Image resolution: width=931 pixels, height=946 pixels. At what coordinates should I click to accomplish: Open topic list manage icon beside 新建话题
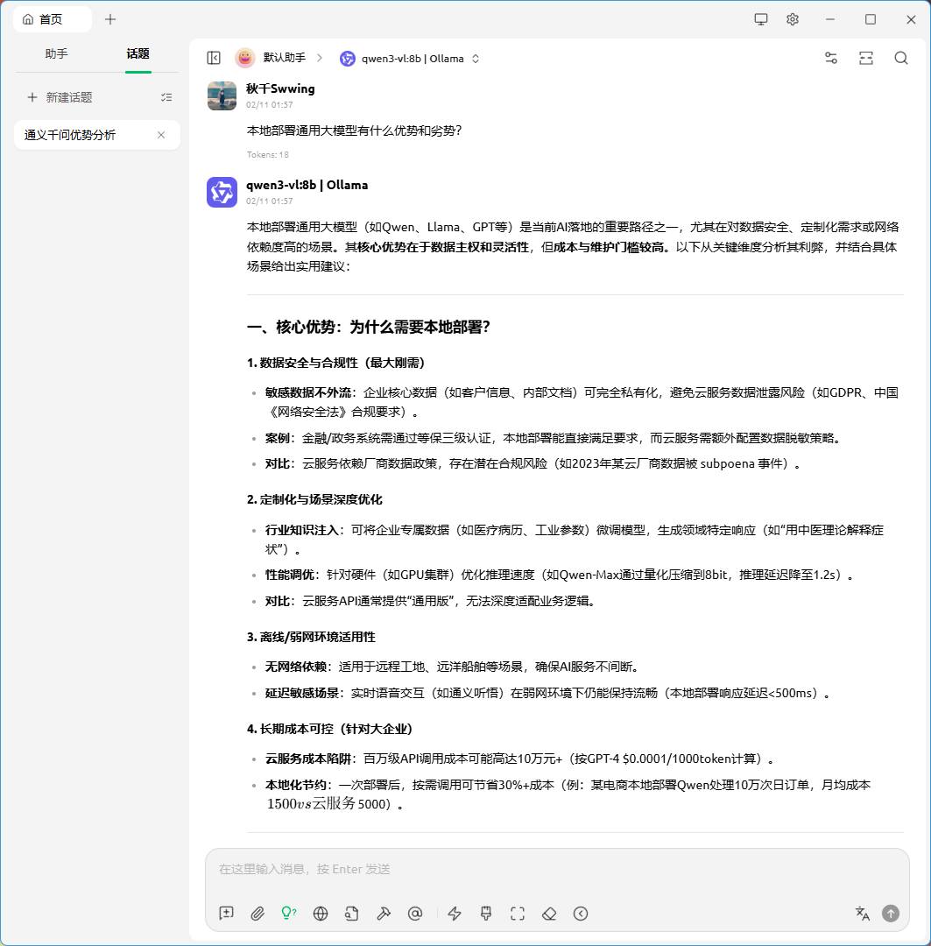166,97
